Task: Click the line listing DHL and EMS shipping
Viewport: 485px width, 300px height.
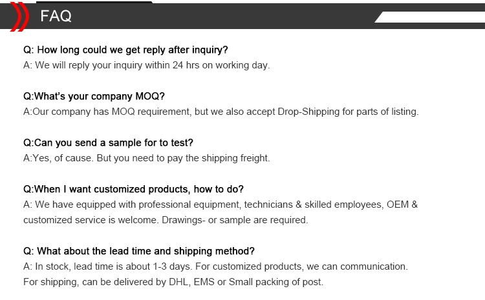Action: point(173,282)
